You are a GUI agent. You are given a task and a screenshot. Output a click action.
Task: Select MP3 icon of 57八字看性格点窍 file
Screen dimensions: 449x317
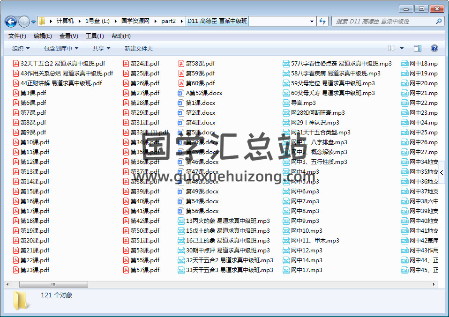[286, 64]
